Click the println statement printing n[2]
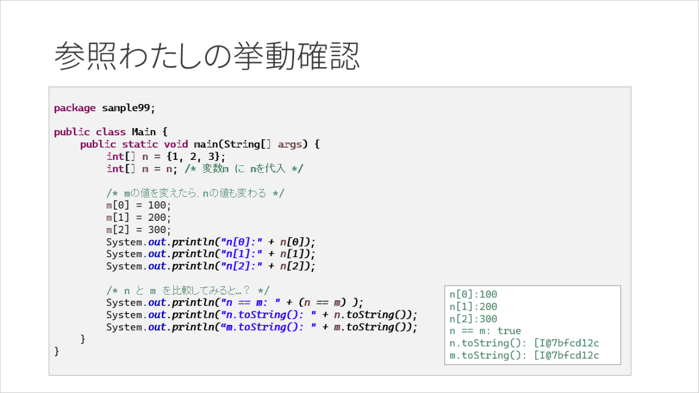Viewport: 699px width, 393px height. (211, 266)
